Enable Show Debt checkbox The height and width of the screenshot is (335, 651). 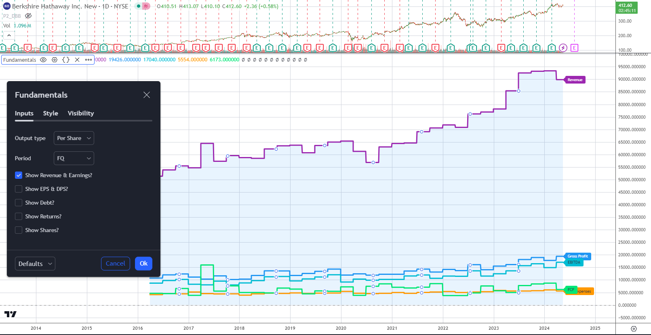[x=19, y=203]
